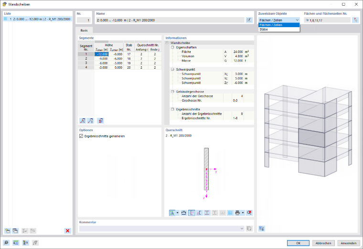The image size is (363, 249).
Task: Click the gray I-section icon in the Querschnitt toolbar
Action: (x=214, y=213)
